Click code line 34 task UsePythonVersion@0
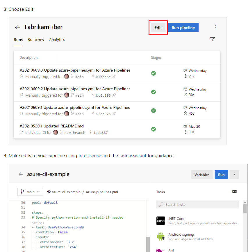 (x=58, y=227)
